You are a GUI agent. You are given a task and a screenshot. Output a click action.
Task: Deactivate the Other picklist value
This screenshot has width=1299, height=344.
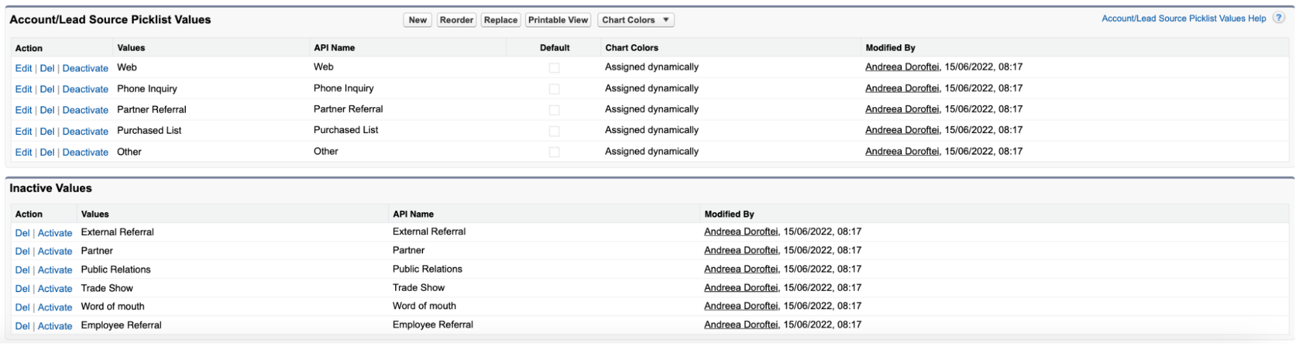[85, 152]
